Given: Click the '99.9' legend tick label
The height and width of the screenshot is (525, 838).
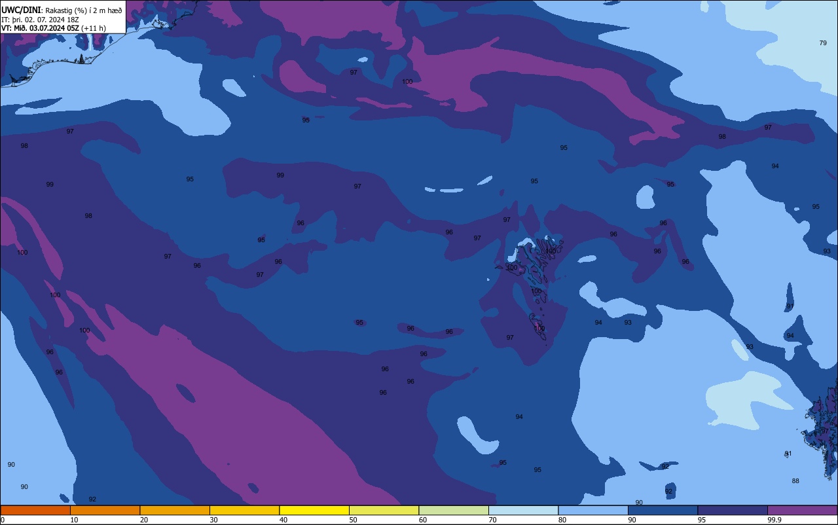Looking at the screenshot, I should click(x=774, y=520).
